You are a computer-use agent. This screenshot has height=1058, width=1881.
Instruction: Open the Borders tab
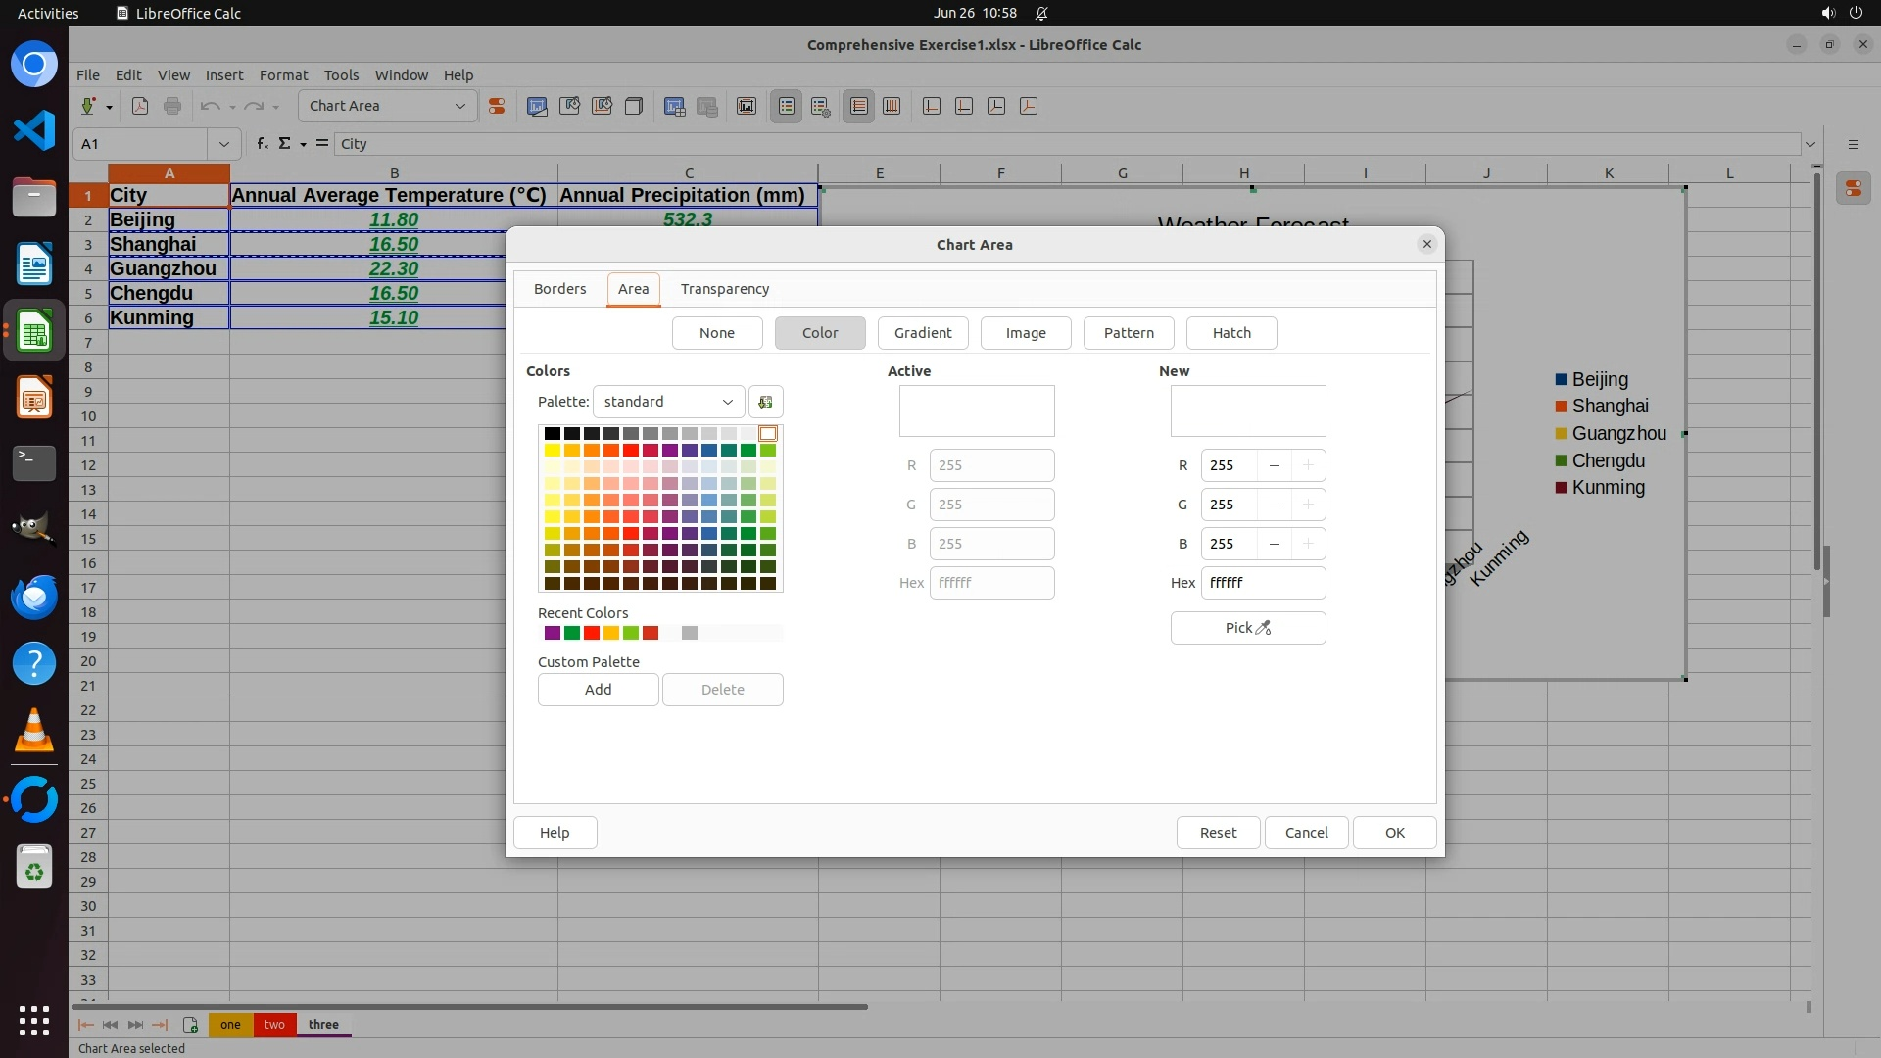tap(559, 289)
